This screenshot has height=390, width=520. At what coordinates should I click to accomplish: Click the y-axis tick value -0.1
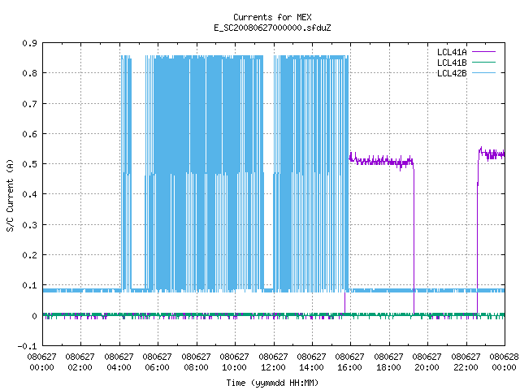(27, 346)
